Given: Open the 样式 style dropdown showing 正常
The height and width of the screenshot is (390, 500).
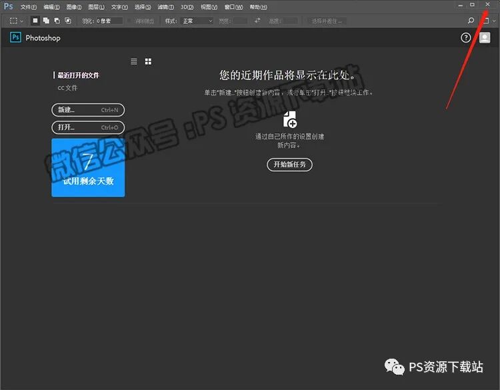Looking at the screenshot, I should point(197,21).
